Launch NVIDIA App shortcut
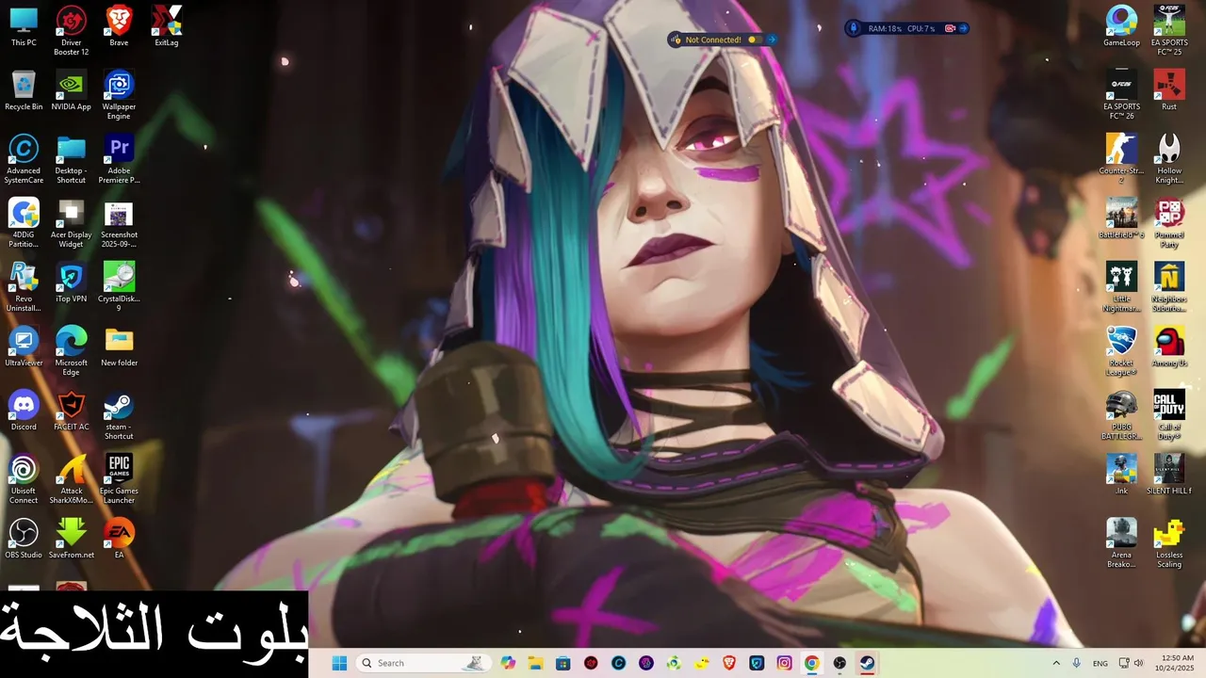This screenshot has height=678, width=1206. 71,91
